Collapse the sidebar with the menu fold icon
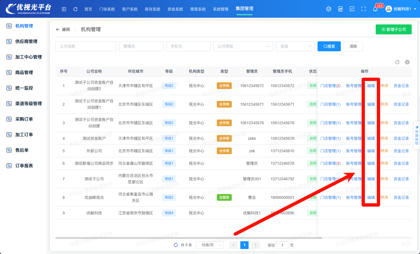420x254 pixels. [64, 9]
